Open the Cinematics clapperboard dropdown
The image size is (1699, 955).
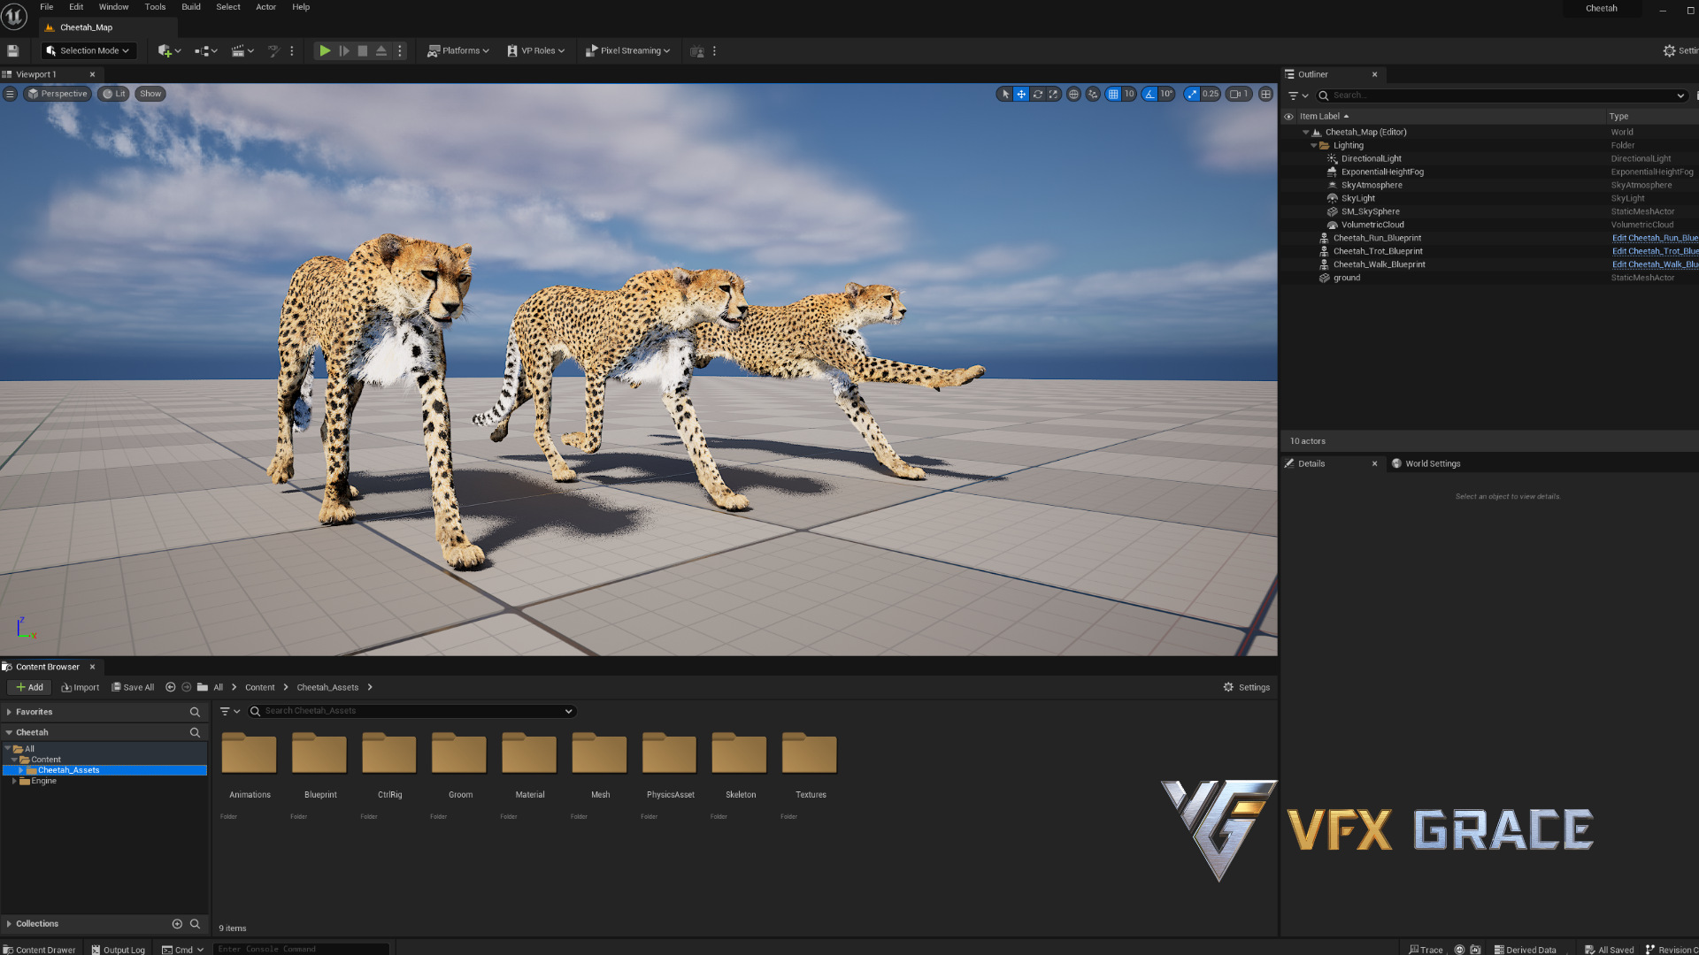point(242,51)
